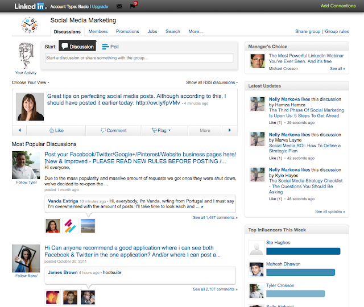Click the Your Activity cartoon face icon
Viewport: 364px width, 307px height.
pos(27,55)
